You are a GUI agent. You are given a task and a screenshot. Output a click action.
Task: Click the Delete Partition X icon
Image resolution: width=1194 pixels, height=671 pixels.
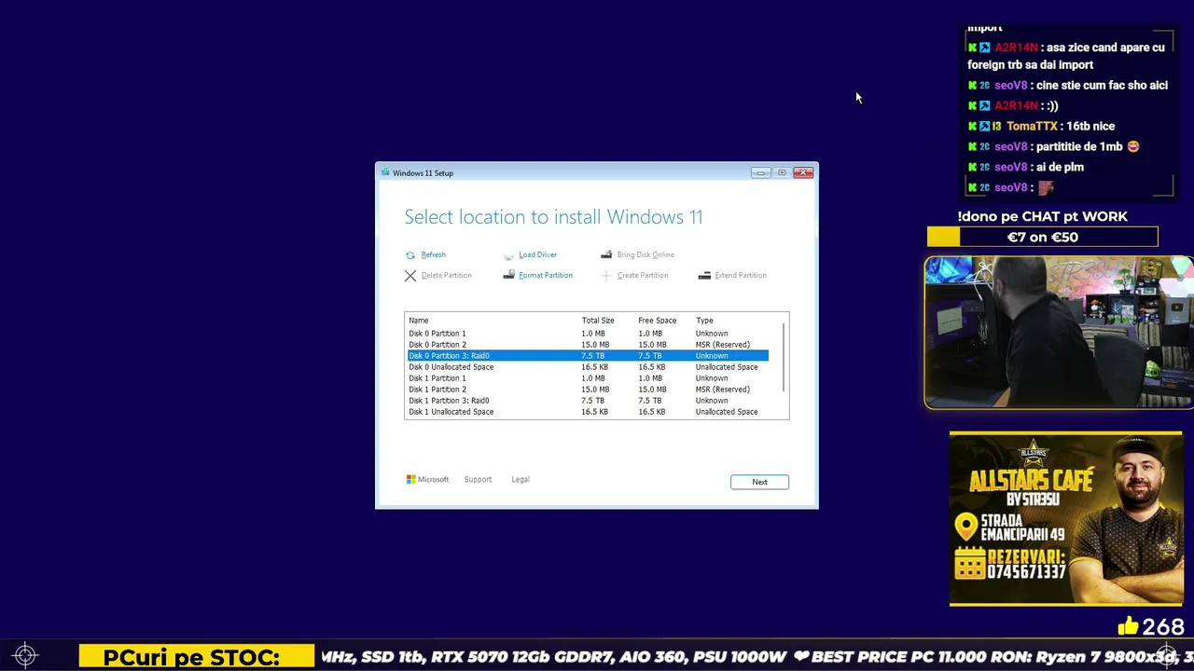pyautogui.click(x=410, y=276)
